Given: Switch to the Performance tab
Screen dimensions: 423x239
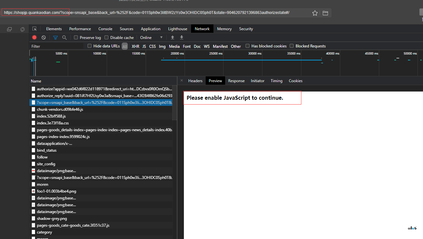Looking at the screenshot, I should [80, 29].
